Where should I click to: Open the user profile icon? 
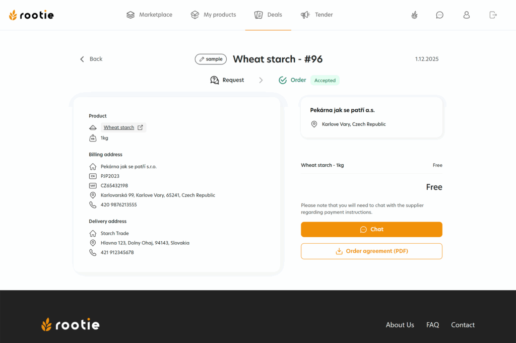467,15
